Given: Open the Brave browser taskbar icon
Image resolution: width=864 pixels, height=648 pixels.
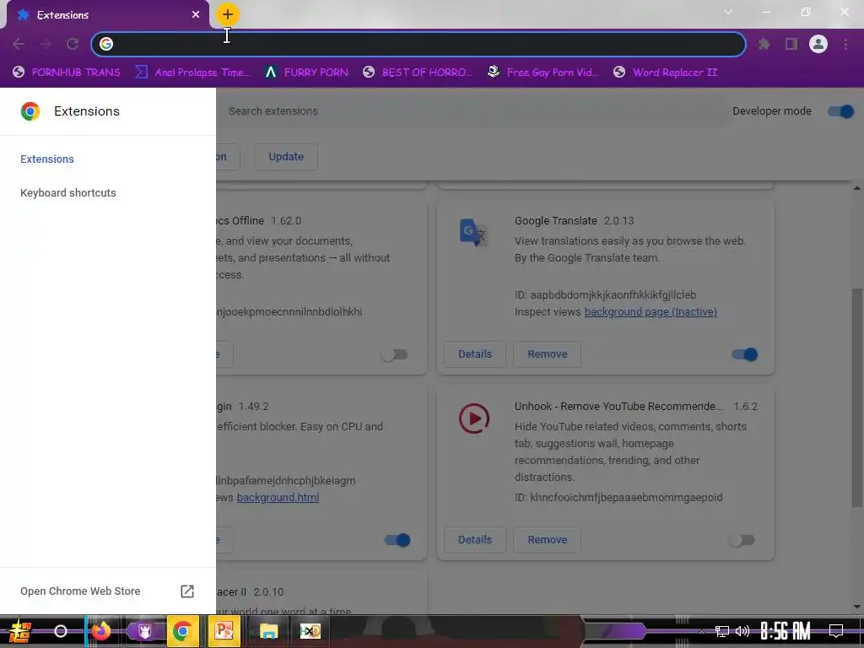Looking at the screenshot, I should tap(144, 631).
